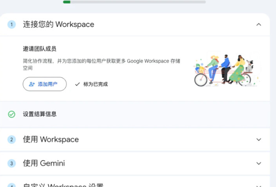Click the green completed check icon for 设置结算信息
276x187 pixels.
click(x=12, y=114)
